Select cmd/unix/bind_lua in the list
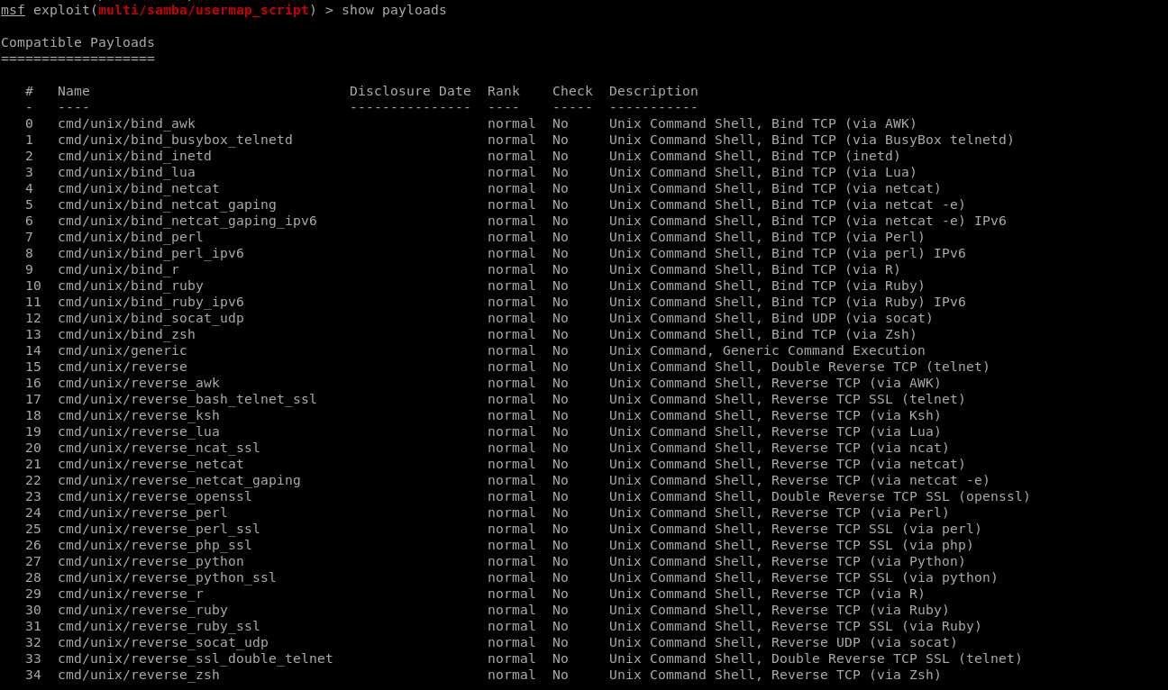1168x690 pixels. [x=126, y=172]
